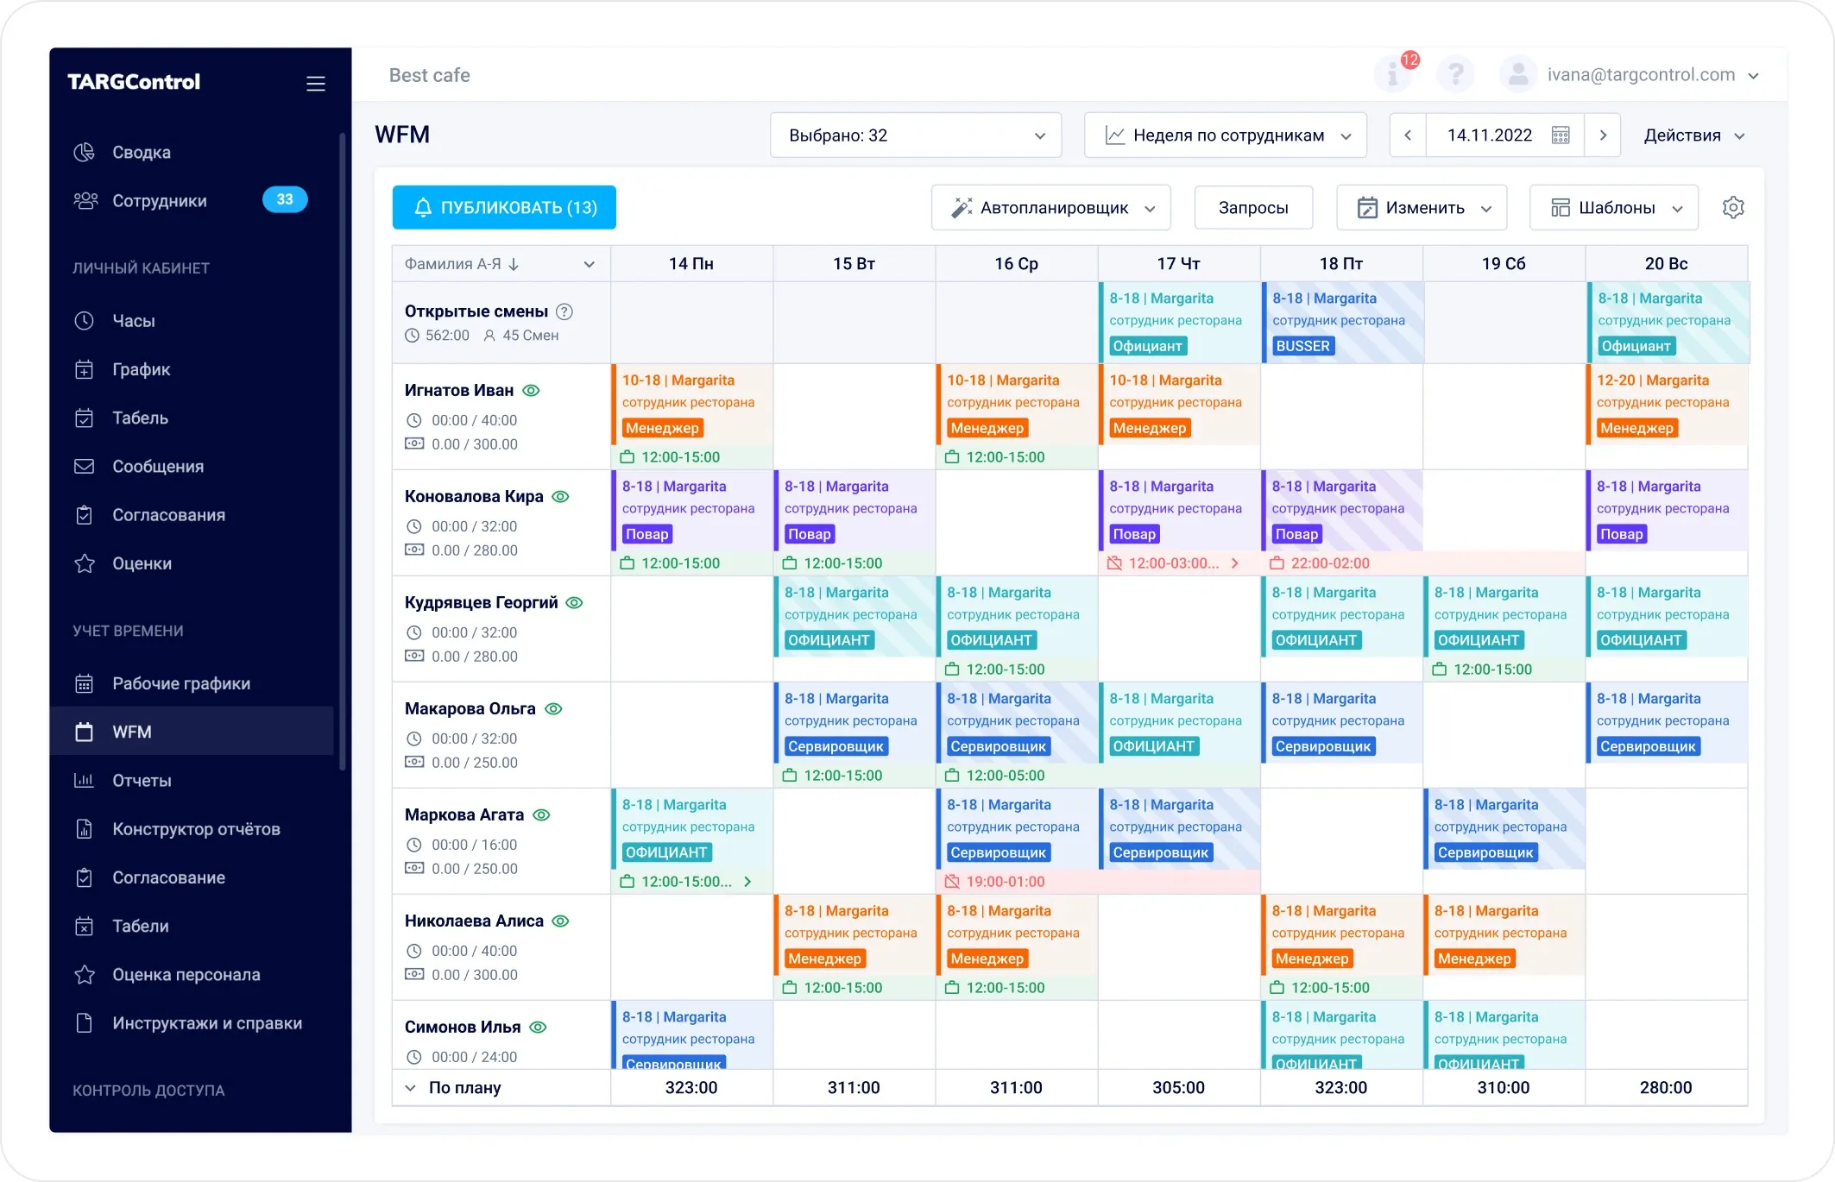This screenshot has width=1835, height=1182.
Task: Click the hamburger menu icon beside TARGControl
Action: (316, 83)
